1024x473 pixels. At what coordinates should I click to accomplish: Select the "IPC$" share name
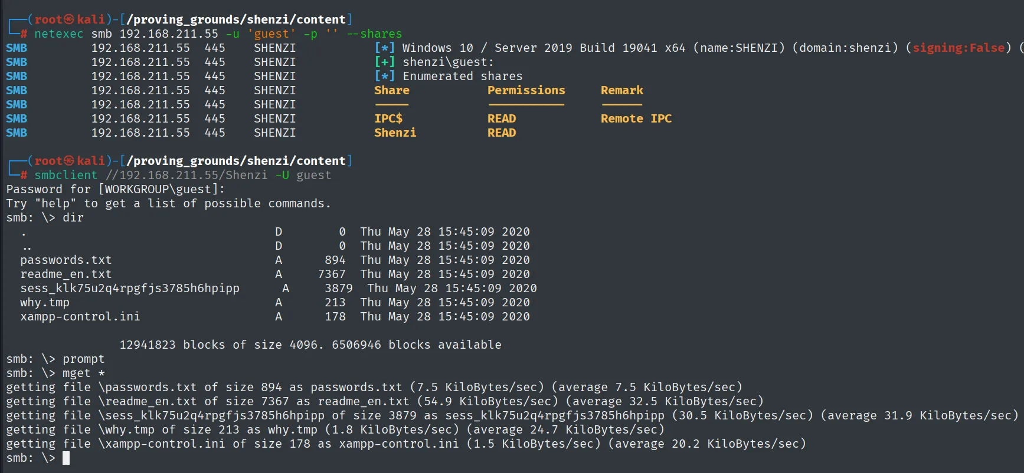point(388,119)
